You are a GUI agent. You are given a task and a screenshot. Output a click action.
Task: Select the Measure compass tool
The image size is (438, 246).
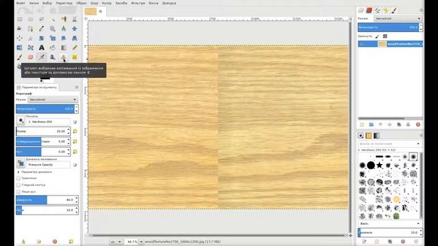click(64, 29)
